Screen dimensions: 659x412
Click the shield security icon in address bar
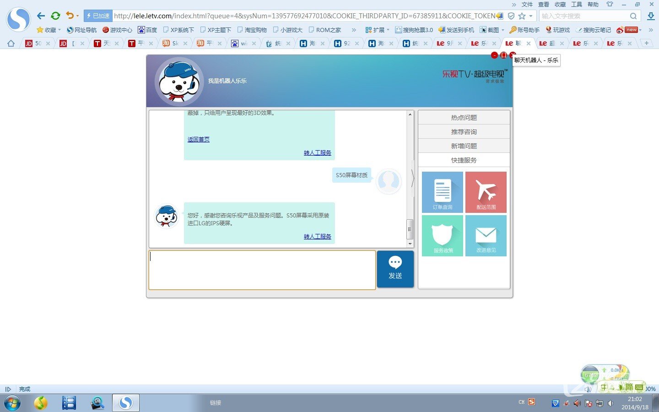(x=511, y=16)
